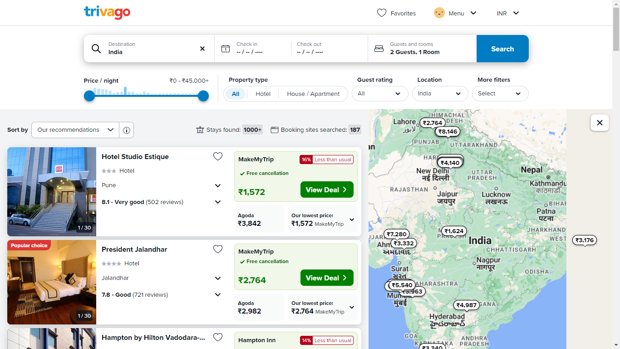The height and width of the screenshot is (349, 620).
Task: Click the maximum price slider handle
Action: (x=203, y=96)
